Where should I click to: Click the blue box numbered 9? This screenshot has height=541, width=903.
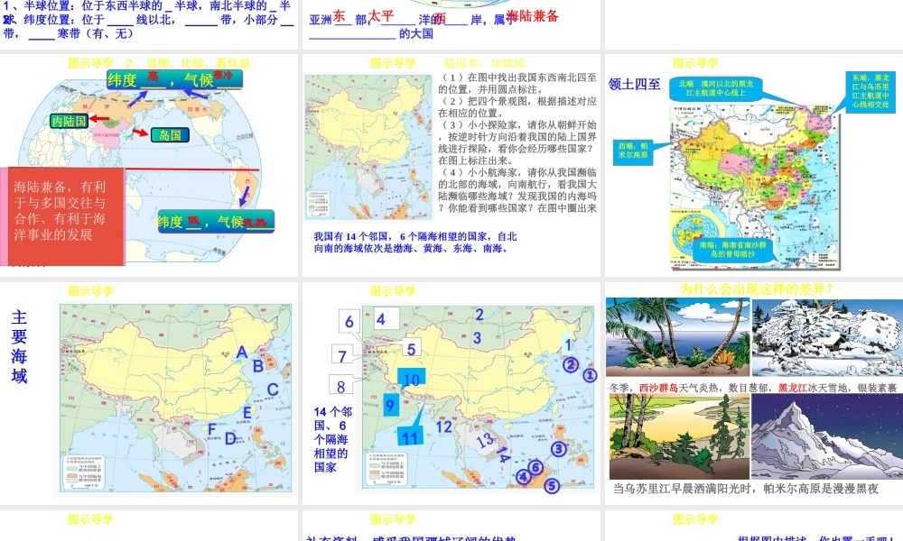point(390,406)
